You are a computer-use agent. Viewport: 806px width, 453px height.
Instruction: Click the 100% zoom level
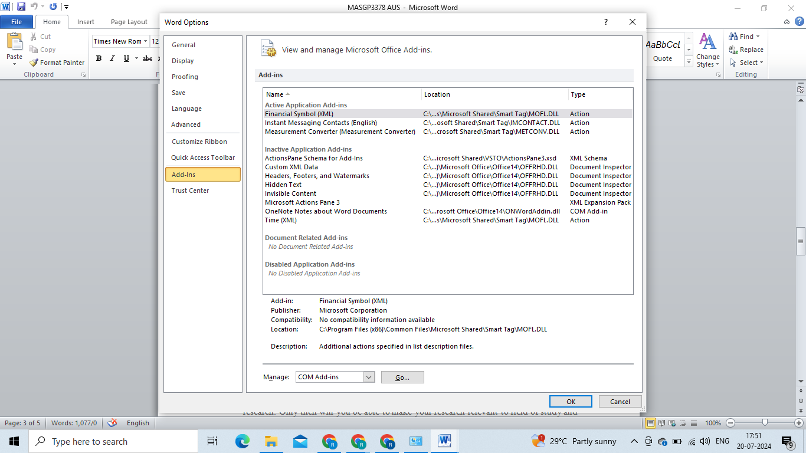[713, 423]
